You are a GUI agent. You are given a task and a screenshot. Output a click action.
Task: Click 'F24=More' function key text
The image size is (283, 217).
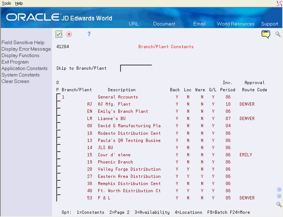click(x=240, y=212)
